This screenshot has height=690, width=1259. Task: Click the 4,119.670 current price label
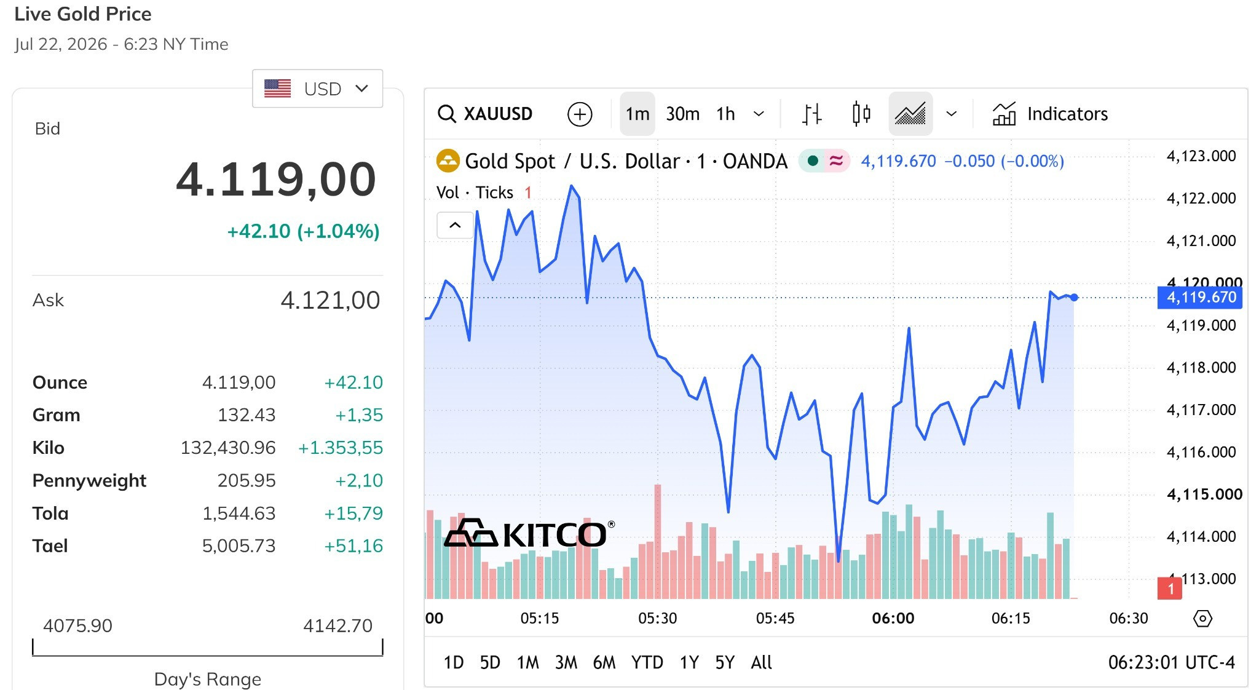1200,298
